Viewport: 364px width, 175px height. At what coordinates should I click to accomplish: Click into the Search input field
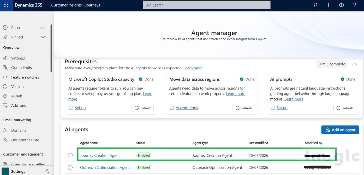click(x=207, y=5)
